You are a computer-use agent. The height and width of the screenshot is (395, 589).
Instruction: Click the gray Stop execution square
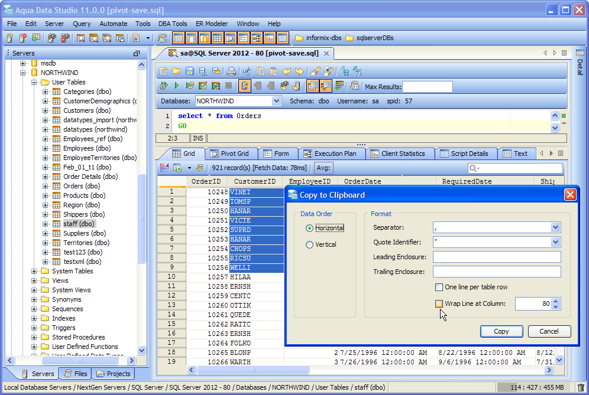tap(228, 86)
